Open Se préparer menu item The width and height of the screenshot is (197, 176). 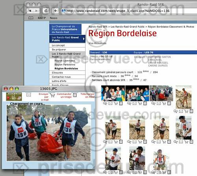[x=67, y=49]
